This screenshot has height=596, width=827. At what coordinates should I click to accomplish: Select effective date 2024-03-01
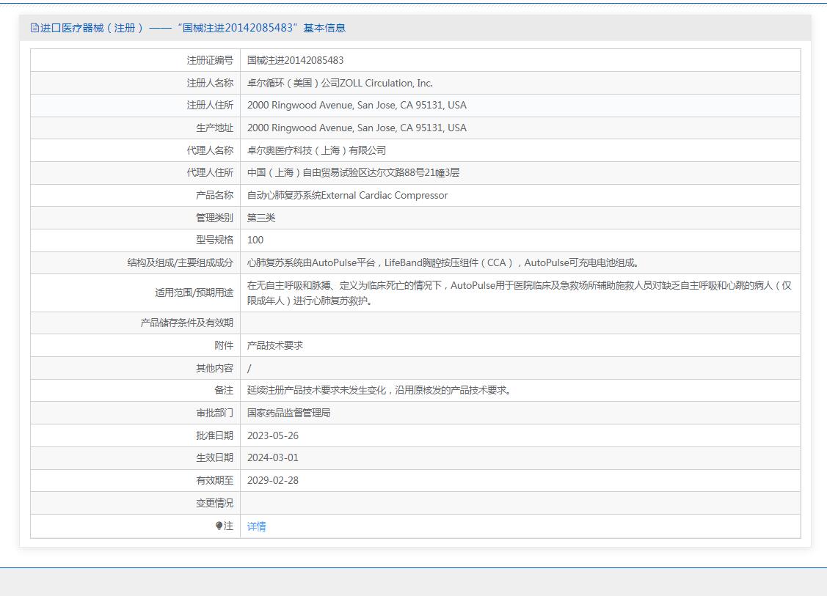[273, 457]
